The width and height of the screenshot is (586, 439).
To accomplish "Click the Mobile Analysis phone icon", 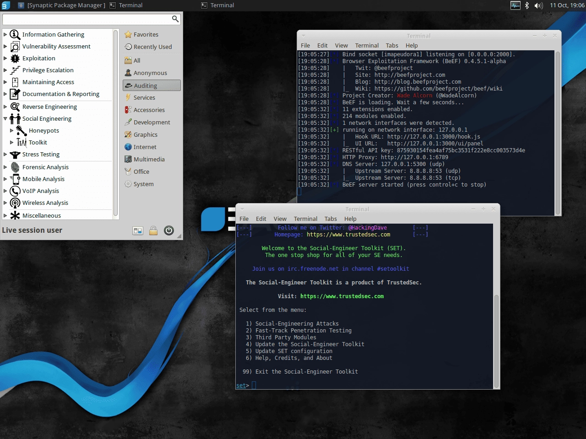I will 15,179.
